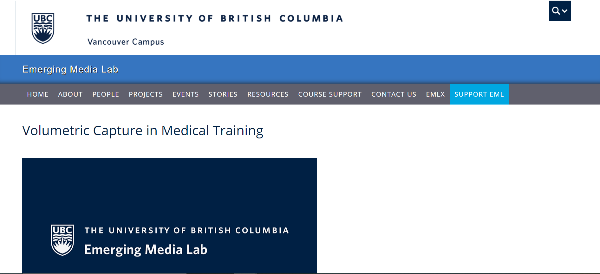Open the Home menu item
The height and width of the screenshot is (274, 600).
point(38,94)
